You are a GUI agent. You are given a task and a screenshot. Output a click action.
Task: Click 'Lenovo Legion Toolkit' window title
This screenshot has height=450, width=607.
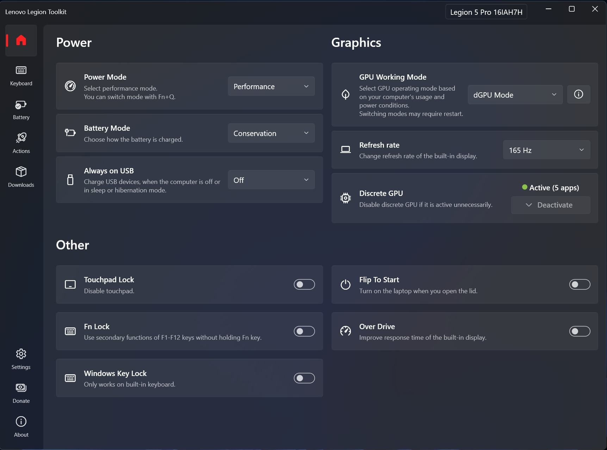tap(36, 12)
